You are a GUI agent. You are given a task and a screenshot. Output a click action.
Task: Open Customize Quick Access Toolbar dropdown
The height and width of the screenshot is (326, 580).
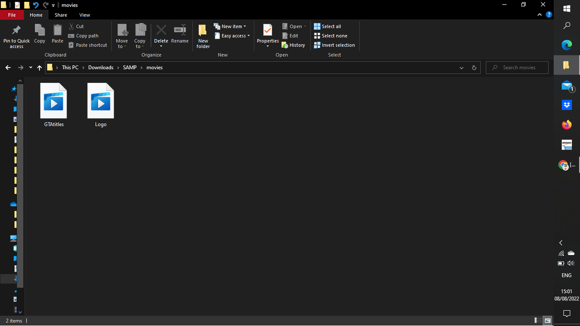(x=53, y=5)
